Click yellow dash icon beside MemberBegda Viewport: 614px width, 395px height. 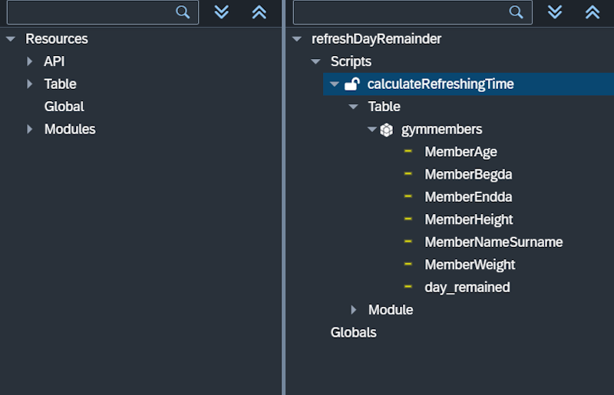pos(408,173)
